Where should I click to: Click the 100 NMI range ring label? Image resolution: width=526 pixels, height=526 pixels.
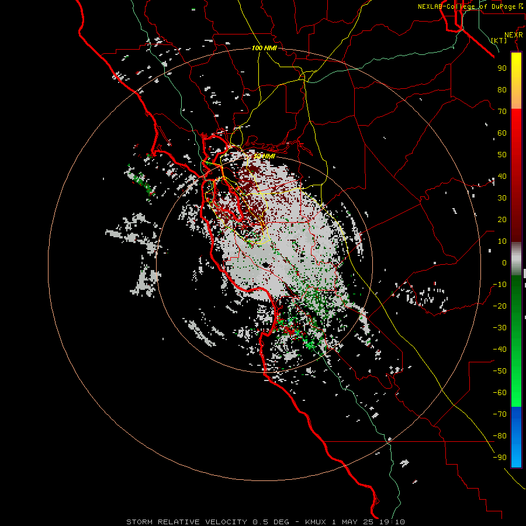point(264,48)
